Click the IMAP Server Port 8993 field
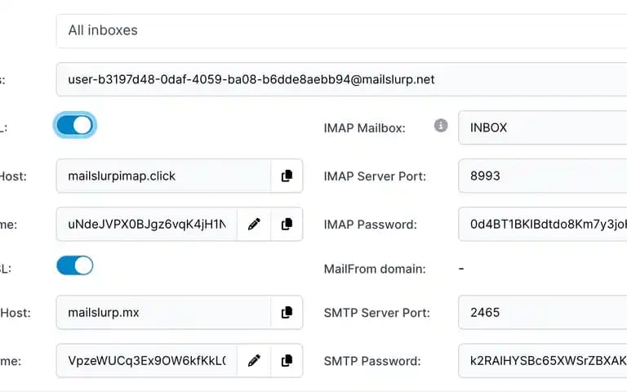The width and height of the screenshot is (627, 392). pyautogui.click(x=543, y=176)
